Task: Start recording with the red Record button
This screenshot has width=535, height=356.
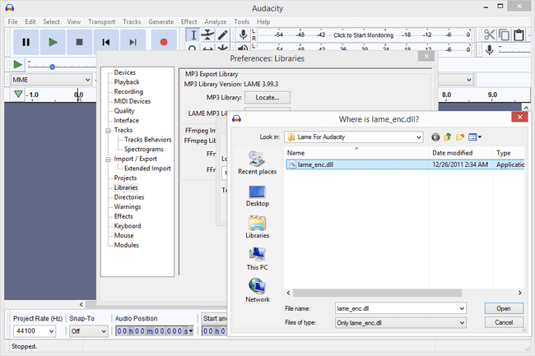Action: pos(164,42)
